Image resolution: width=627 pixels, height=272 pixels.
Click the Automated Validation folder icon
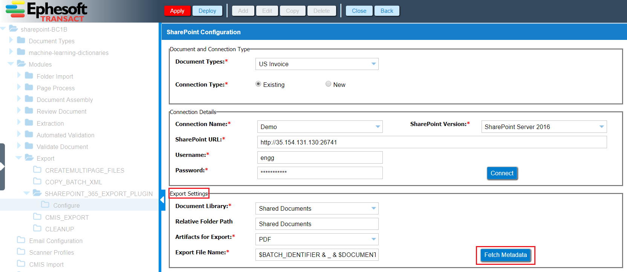pyautogui.click(x=29, y=134)
